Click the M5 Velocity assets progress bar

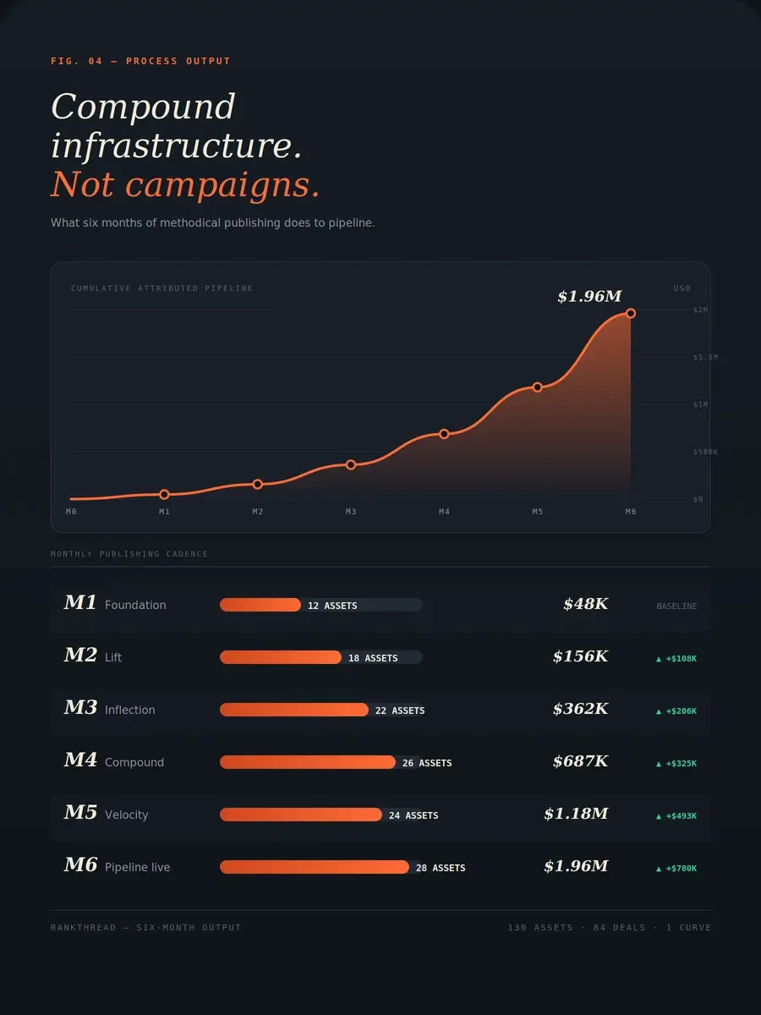321,815
